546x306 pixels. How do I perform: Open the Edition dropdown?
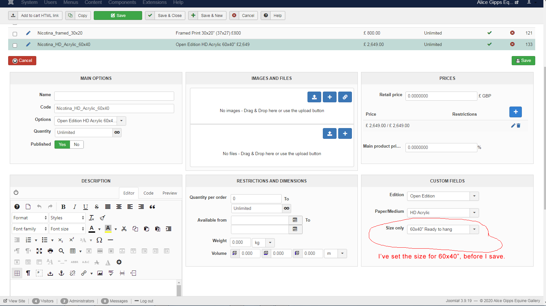coord(443,196)
